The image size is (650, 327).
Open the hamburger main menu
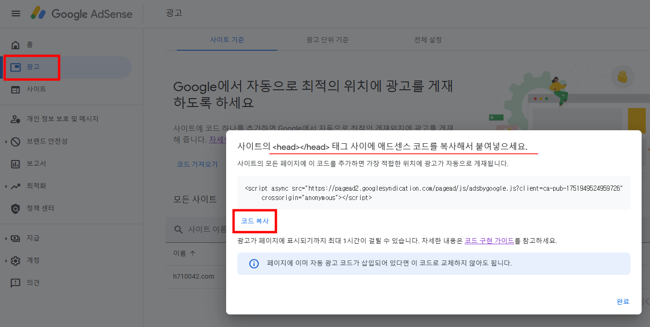16,13
